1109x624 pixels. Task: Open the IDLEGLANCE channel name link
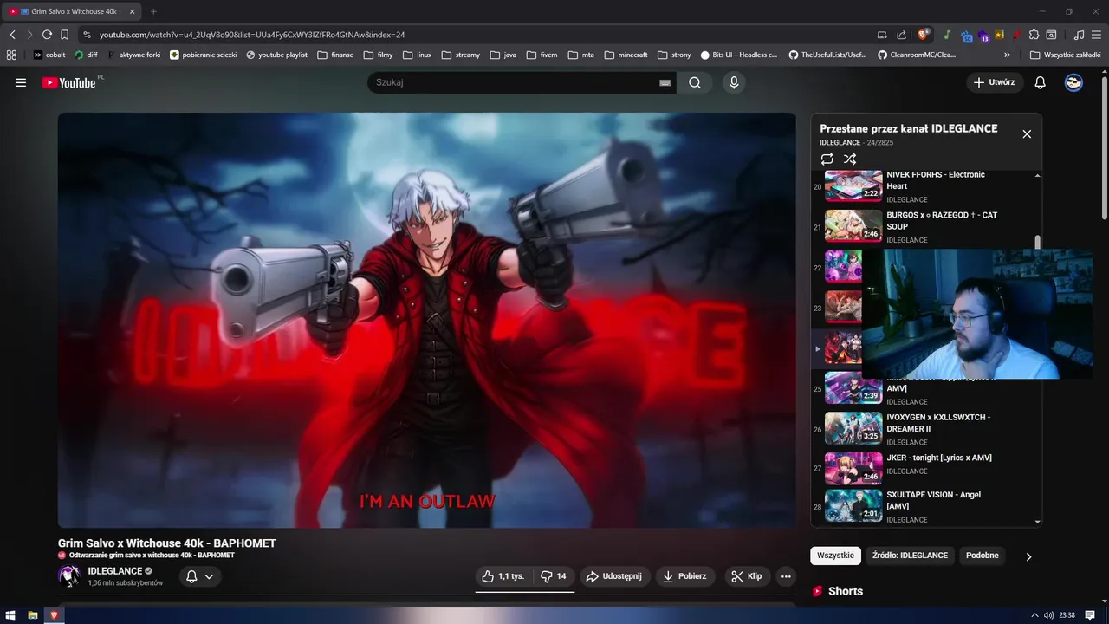(115, 571)
